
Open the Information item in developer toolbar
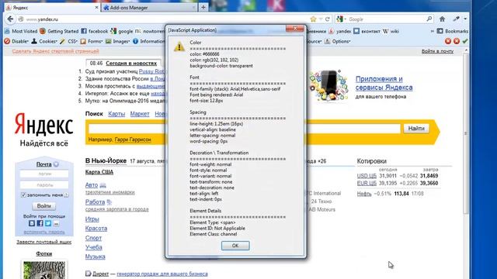tap(148, 41)
